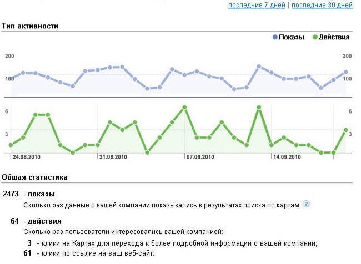Click the 14.09.2010 date label

(x=287, y=157)
